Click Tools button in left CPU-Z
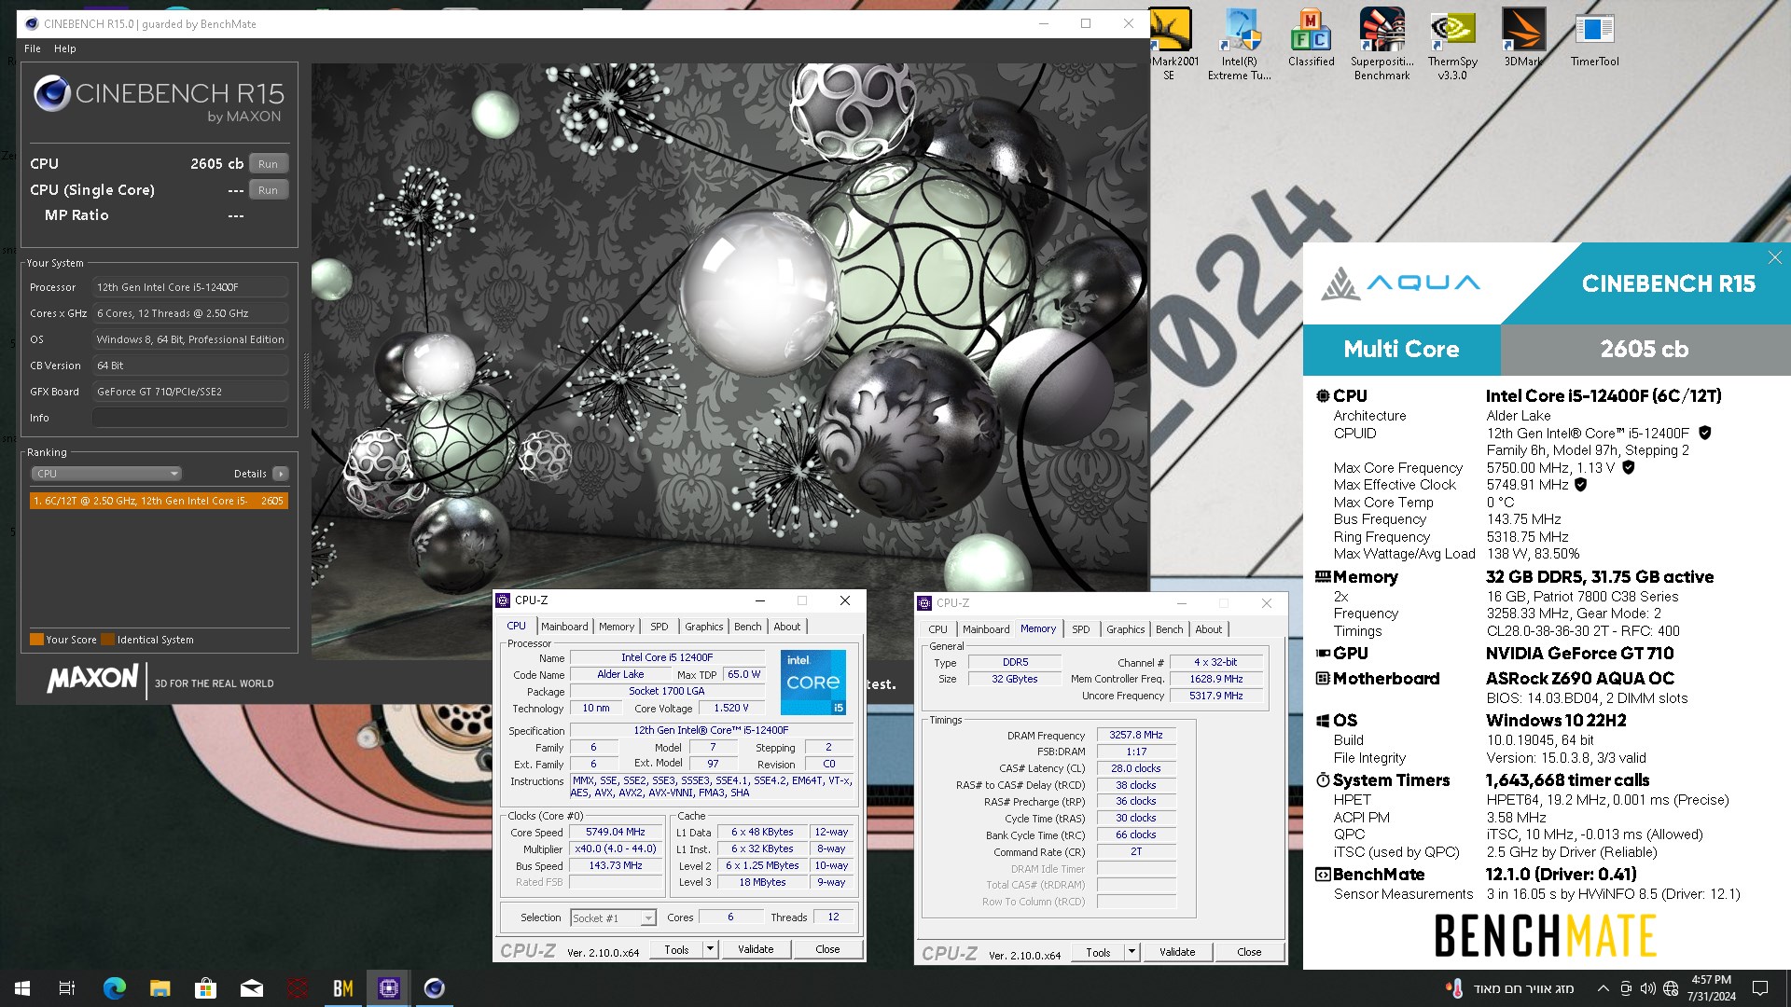Image resolution: width=1791 pixels, height=1007 pixels. (x=677, y=949)
